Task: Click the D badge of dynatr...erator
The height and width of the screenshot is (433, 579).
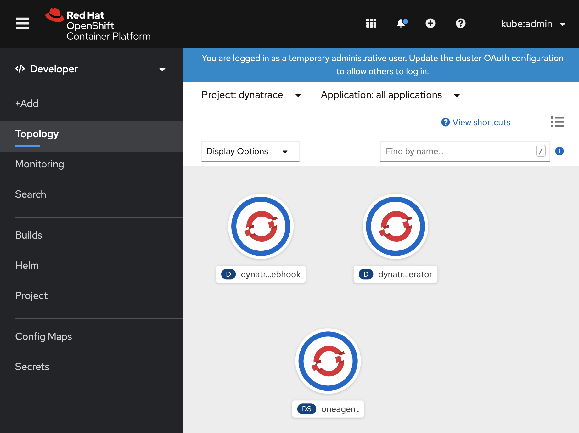Action: 366,274
